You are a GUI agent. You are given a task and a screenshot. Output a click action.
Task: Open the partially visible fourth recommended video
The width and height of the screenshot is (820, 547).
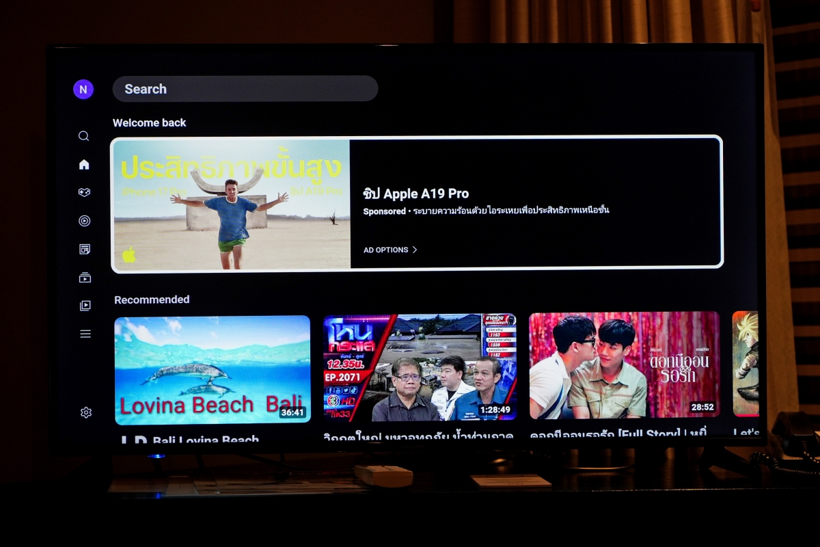click(746, 364)
